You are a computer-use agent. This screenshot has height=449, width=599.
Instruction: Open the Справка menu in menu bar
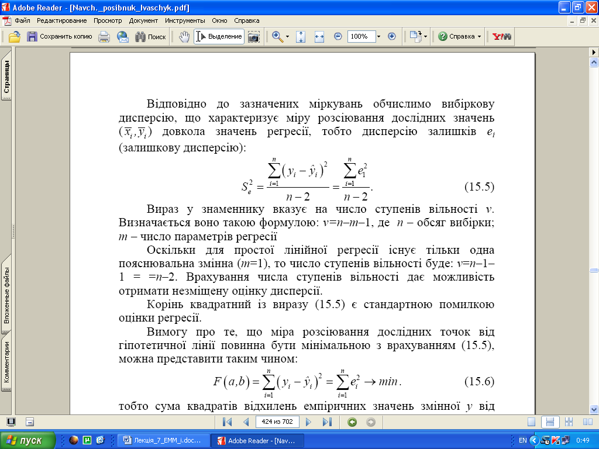click(x=246, y=20)
